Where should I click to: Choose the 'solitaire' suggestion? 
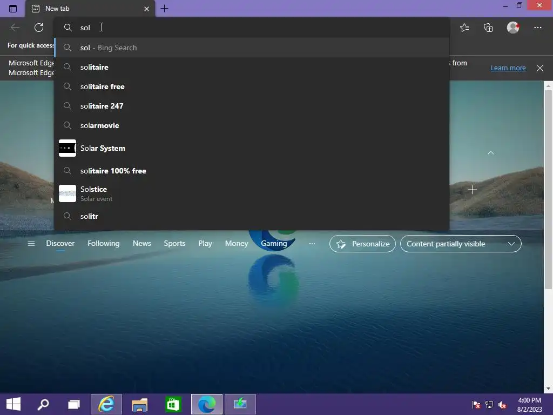click(252, 67)
